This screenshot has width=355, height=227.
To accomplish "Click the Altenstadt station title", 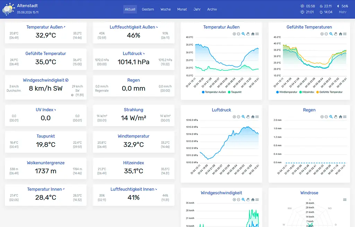I will coord(27,6).
